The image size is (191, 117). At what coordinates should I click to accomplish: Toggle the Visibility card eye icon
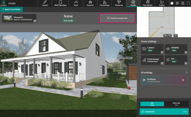(186, 52)
